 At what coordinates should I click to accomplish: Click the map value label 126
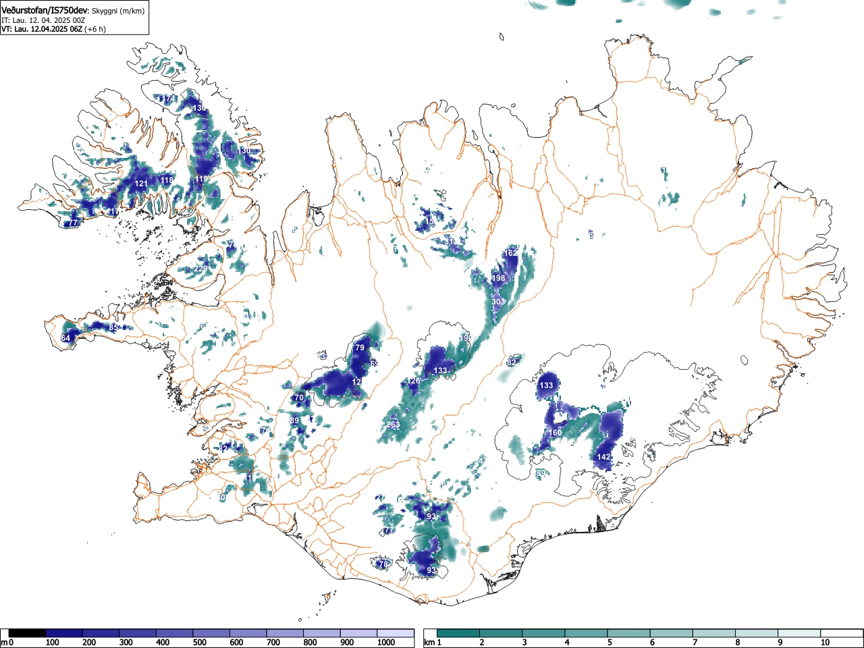(414, 381)
